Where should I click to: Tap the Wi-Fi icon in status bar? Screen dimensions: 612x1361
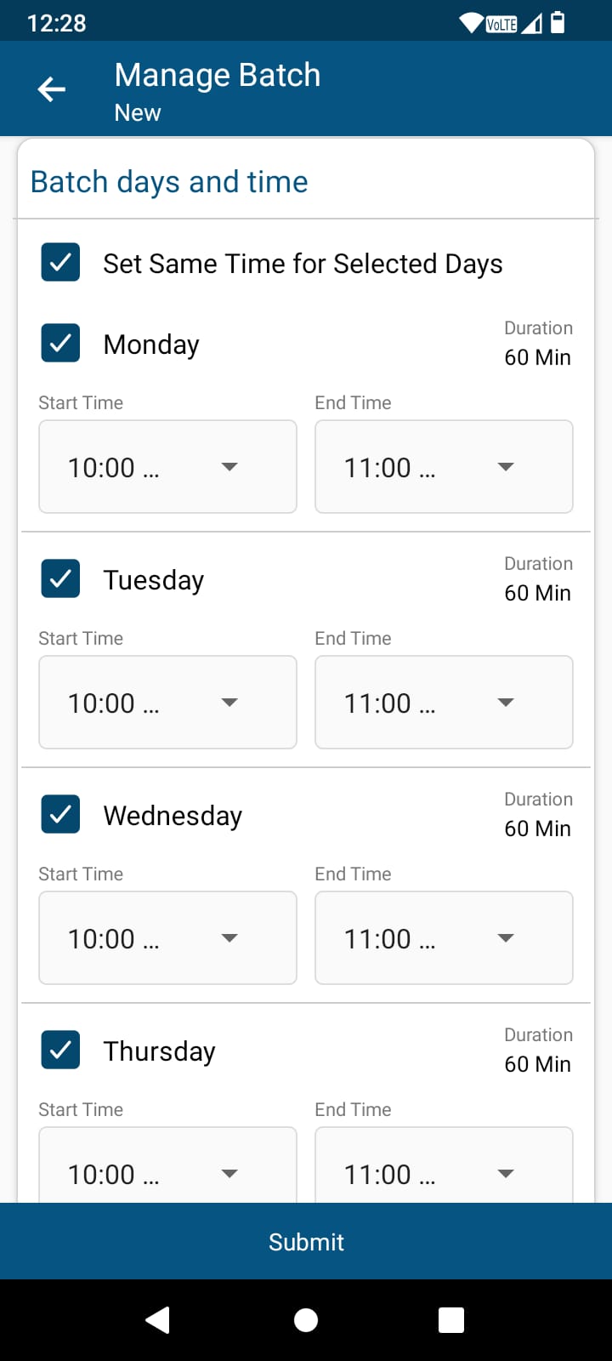click(470, 23)
